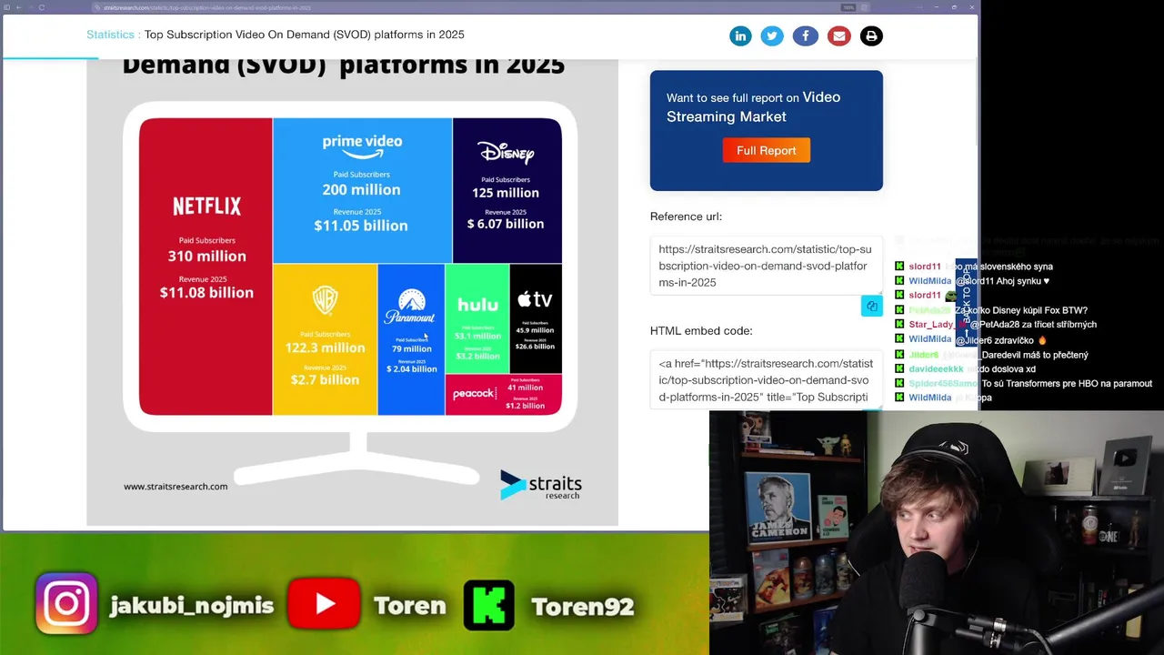1164x655 pixels.
Task: Click the Statistics breadcrumb link
Action: click(x=111, y=35)
